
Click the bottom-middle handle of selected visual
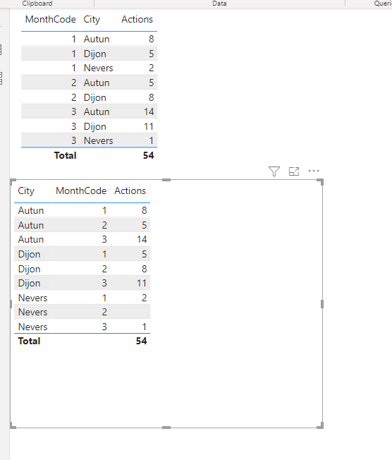(166, 428)
